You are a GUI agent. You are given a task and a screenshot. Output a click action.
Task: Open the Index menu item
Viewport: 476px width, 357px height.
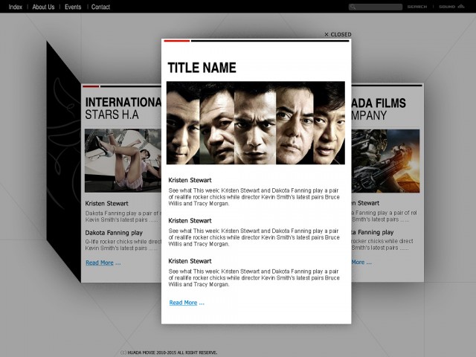click(x=15, y=7)
